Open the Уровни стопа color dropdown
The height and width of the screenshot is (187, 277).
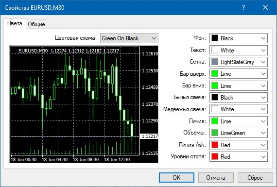(239, 156)
